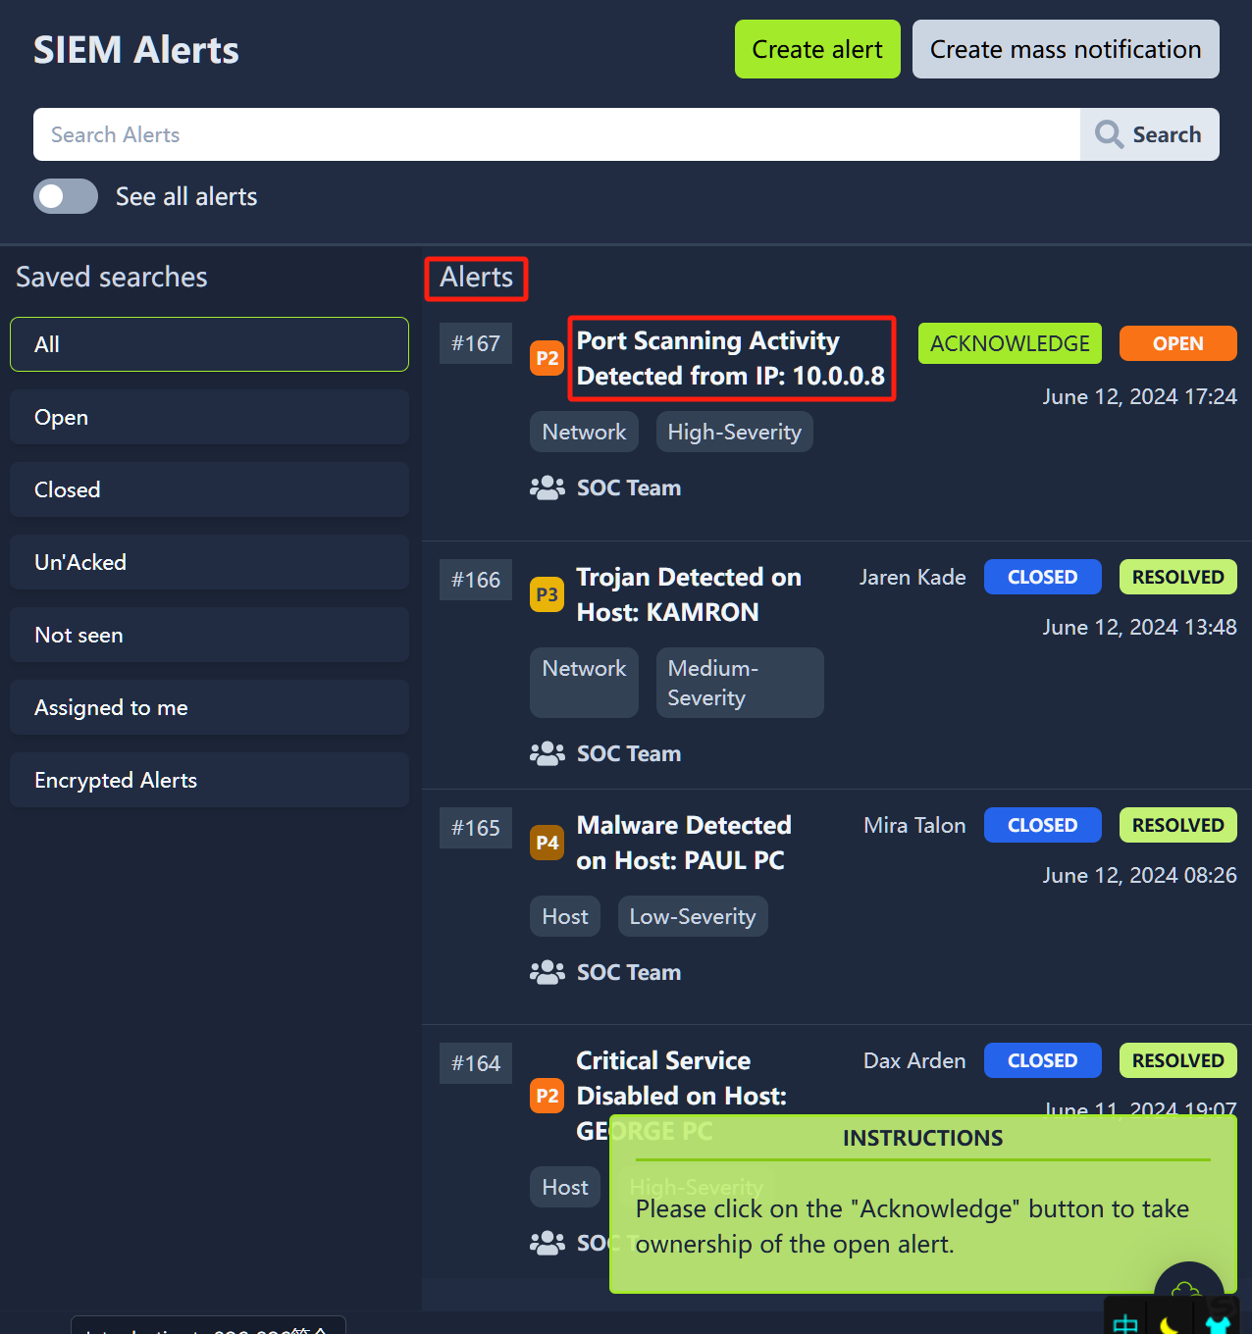Click SOC Team label on alert #165
1252x1334 pixels.
(x=629, y=972)
